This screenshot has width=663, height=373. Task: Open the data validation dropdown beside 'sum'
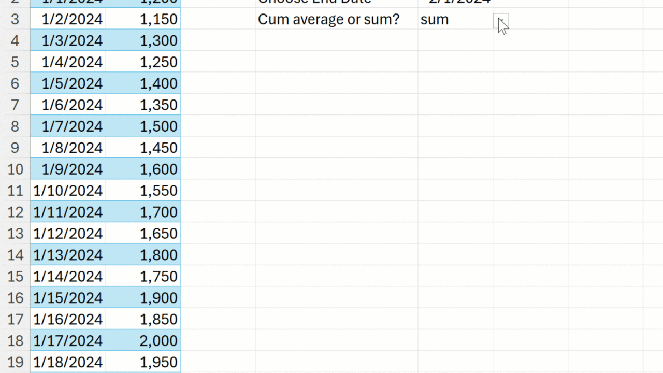[500, 21]
